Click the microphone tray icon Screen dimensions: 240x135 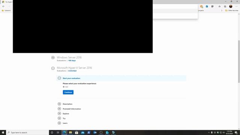click(x=211, y=132)
